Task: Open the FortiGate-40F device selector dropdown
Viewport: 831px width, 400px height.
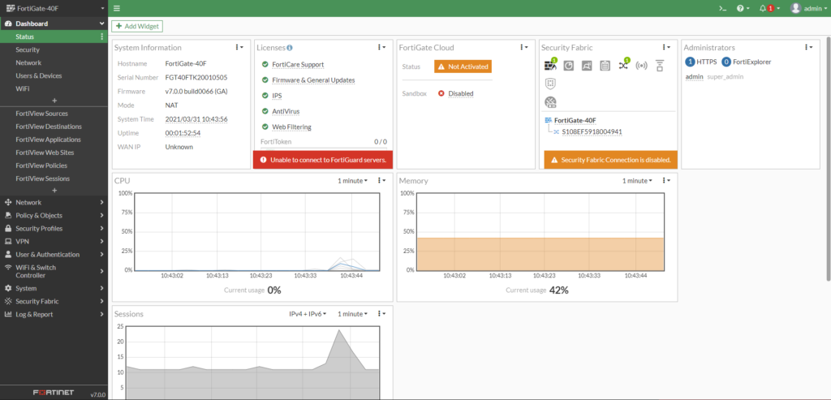Action: coord(54,8)
